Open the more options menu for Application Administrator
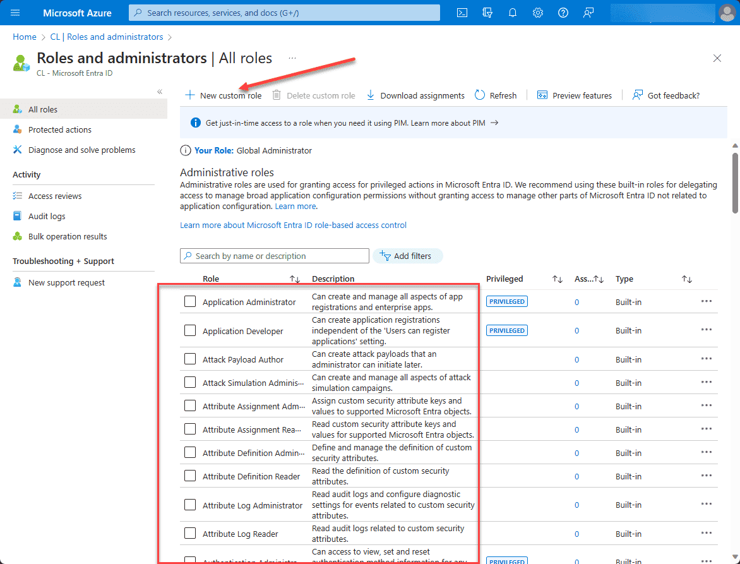Screen dimensions: 740x564 click(x=706, y=301)
